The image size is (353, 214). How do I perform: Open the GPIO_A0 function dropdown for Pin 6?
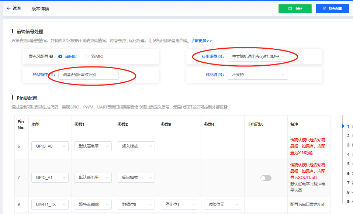tap(50, 146)
